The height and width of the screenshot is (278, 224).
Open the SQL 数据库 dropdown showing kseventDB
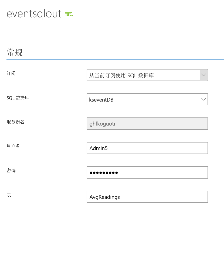click(147, 99)
